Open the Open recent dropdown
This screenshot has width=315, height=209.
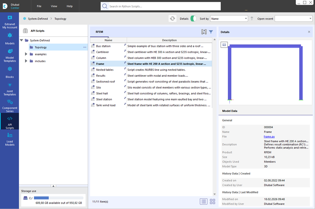click(x=293, y=19)
